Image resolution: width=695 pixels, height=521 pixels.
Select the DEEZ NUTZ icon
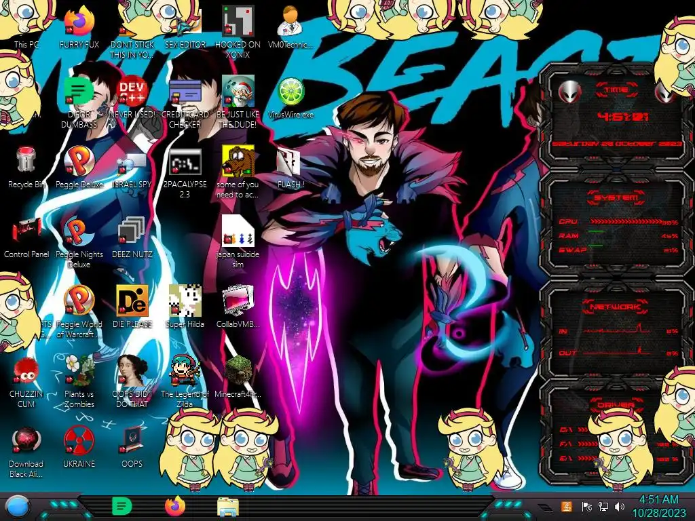tap(132, 237)
